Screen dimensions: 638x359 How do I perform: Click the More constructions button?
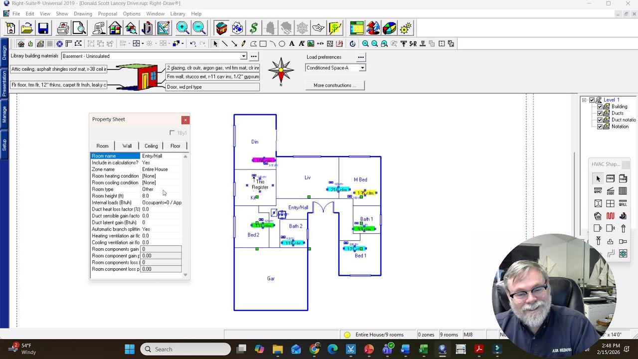[335, 85]
